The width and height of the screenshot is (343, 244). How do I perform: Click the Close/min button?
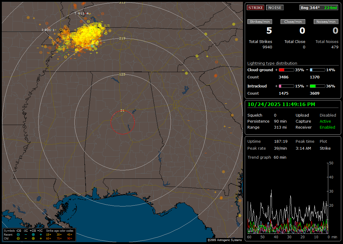293,22
